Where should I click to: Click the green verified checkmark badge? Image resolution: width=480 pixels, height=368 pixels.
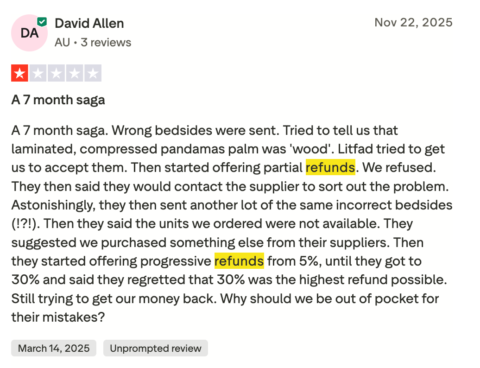click(42, 21)
